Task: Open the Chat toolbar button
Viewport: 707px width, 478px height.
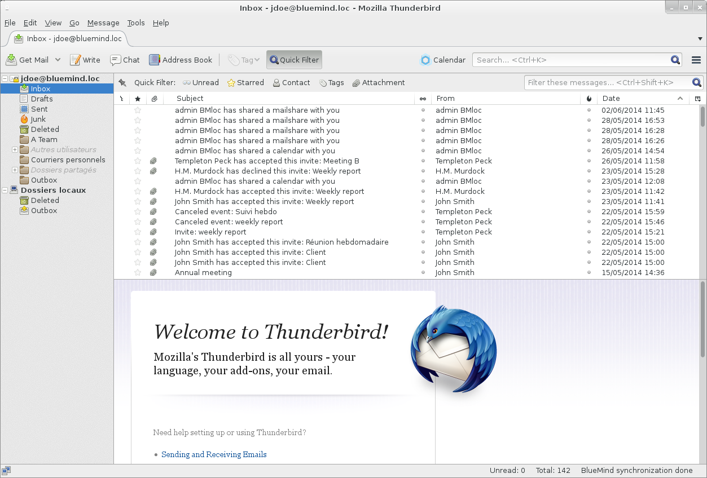Action: coord(125,60)
